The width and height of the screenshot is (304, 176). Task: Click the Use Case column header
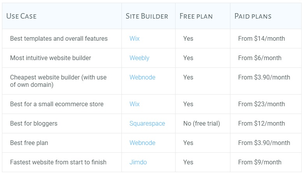pyautogui.click(x=21, y=16)
